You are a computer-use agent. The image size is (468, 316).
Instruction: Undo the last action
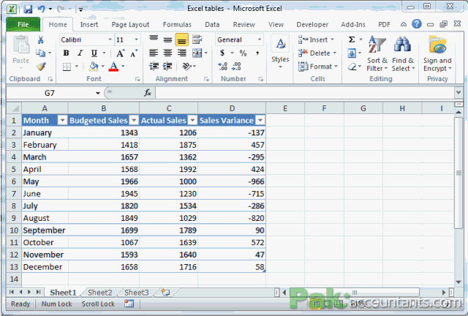coord(41,10)
